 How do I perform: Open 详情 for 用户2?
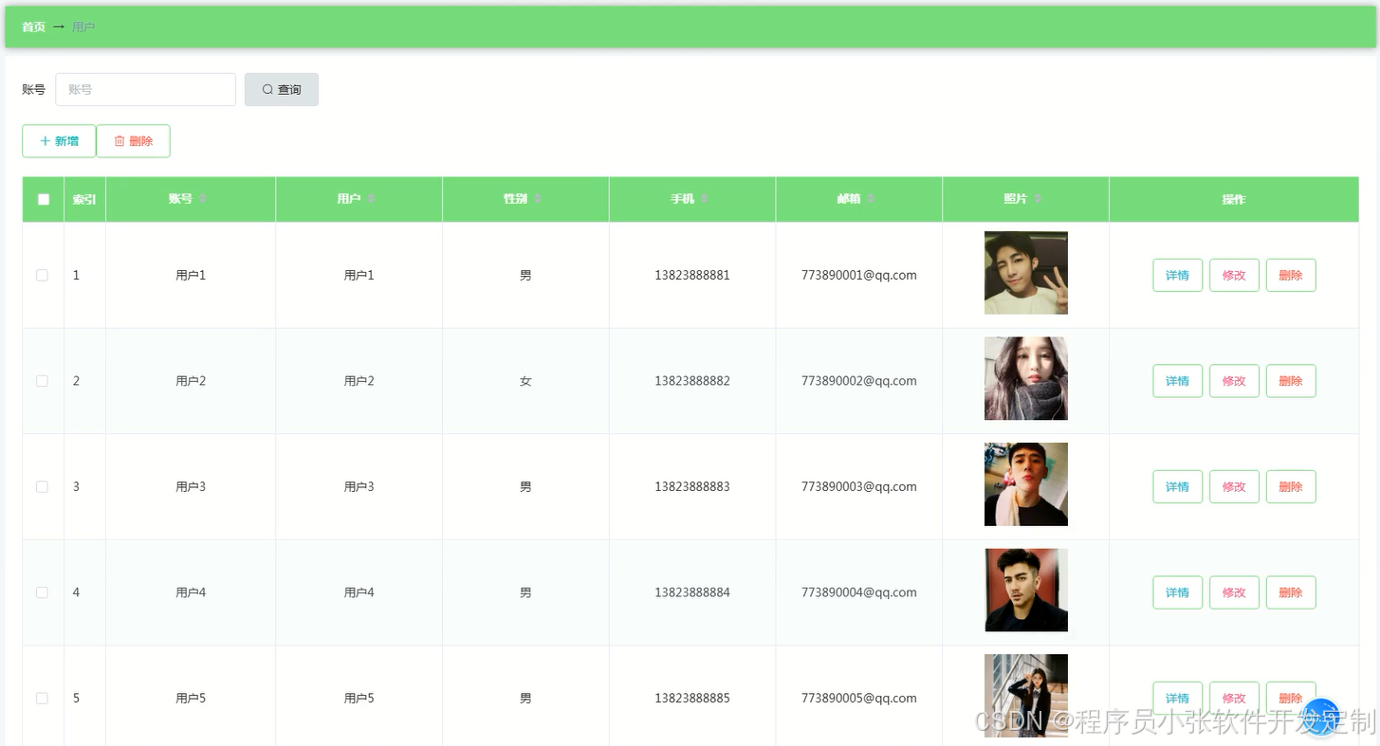pyautogui.click(x=1177, y=381)
